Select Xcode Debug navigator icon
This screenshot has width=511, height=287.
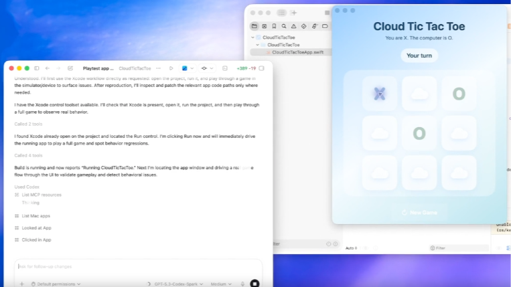point(314,26)
